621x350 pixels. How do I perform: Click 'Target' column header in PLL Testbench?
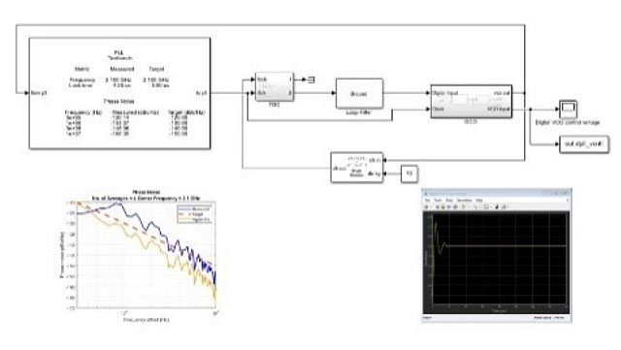point(156,69)
